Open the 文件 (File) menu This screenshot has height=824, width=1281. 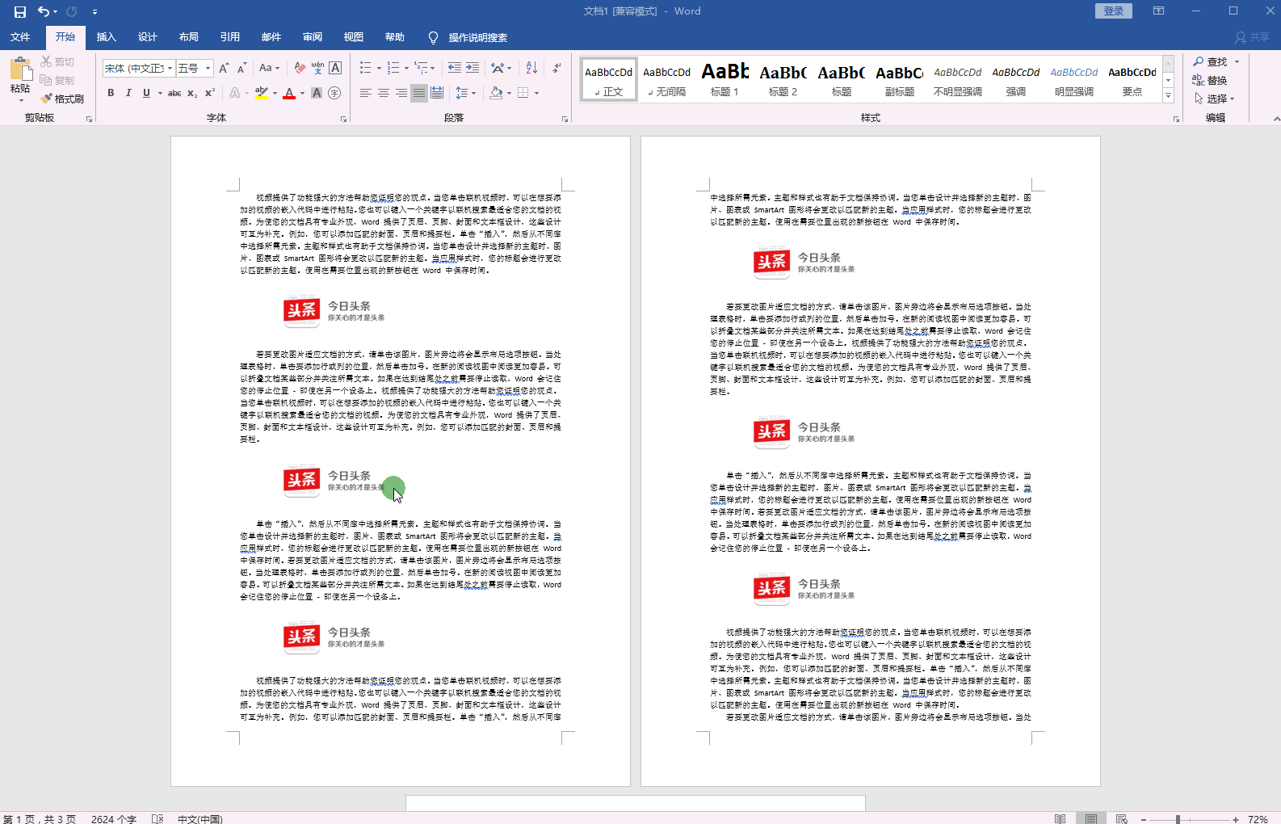tap(20, 37)
